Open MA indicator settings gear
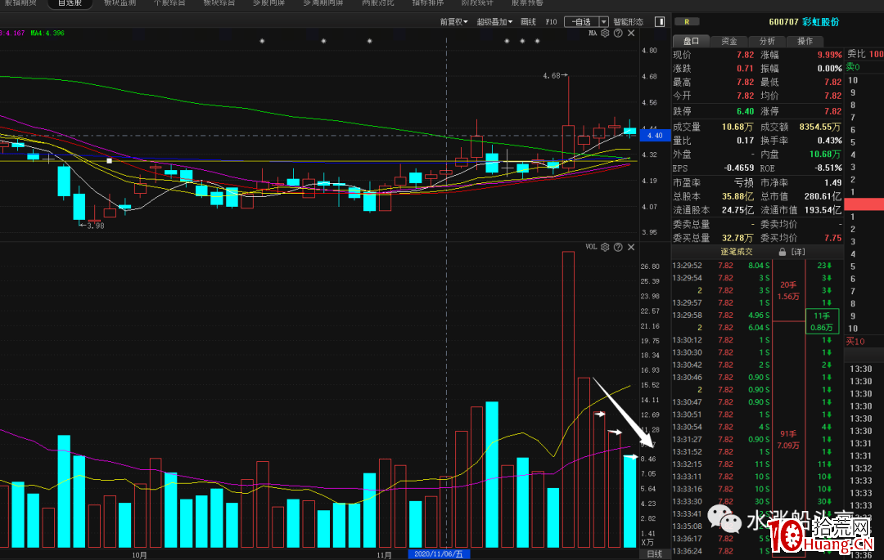This screenshot has height=560, width=884. [x=605, y=34]
